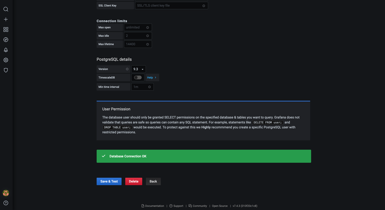385x210 pixels.
Task: Click the Save & Test button
Action: [x=109, y=181]
